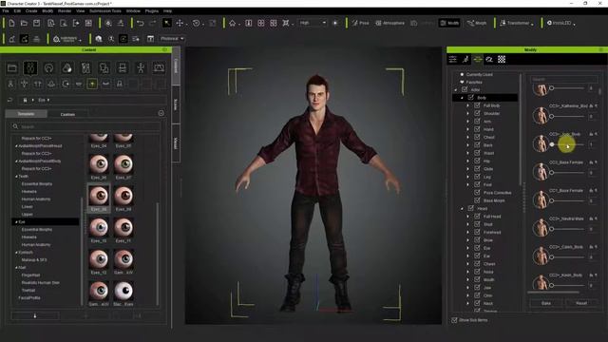Click the Bake button

(x=546, y=303)
